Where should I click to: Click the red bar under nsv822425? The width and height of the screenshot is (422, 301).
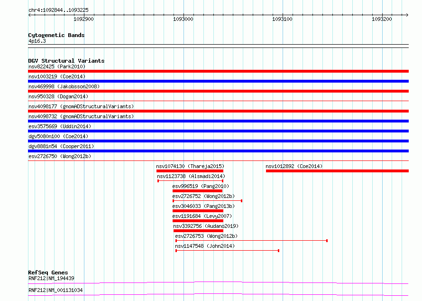tap(218, 71)
